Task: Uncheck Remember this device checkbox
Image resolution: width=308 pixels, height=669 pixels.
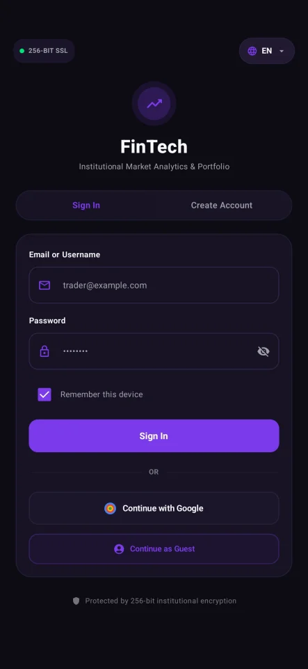Action: pos(44,394)
